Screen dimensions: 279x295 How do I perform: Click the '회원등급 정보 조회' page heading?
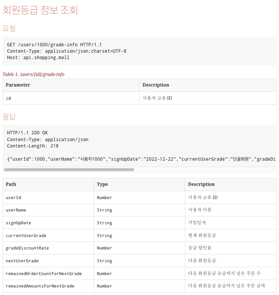tap(40, 10)
